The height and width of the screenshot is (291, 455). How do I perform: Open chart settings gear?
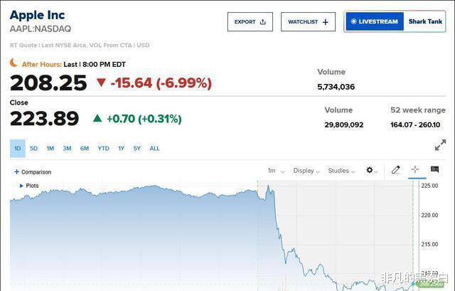coord(370,171)
